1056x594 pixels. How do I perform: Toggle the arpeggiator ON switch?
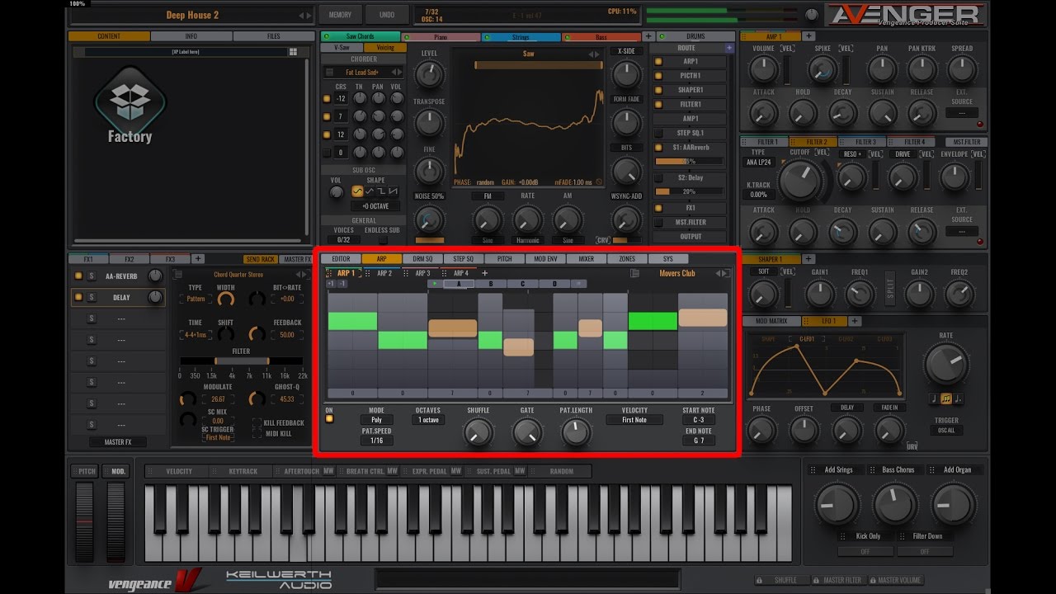[329, 419]
